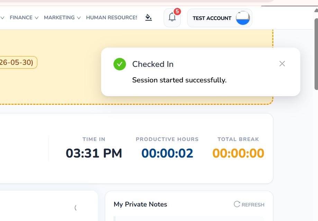Expand the Marketing dropdown menu
The image size is (318, 221).
coord(62,18)
